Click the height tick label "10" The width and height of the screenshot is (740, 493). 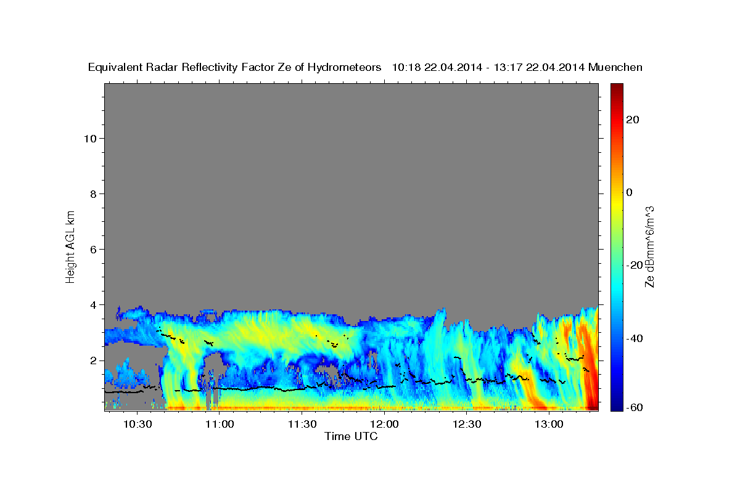(89, 138)
